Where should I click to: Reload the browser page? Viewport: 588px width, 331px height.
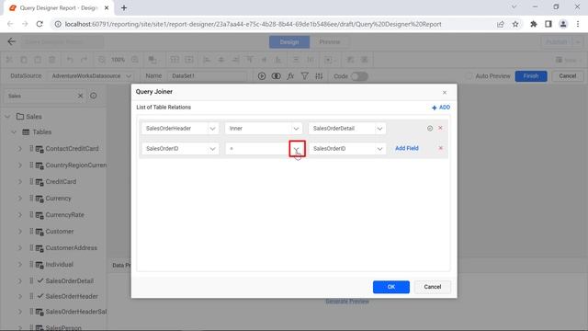coord(40,24)
